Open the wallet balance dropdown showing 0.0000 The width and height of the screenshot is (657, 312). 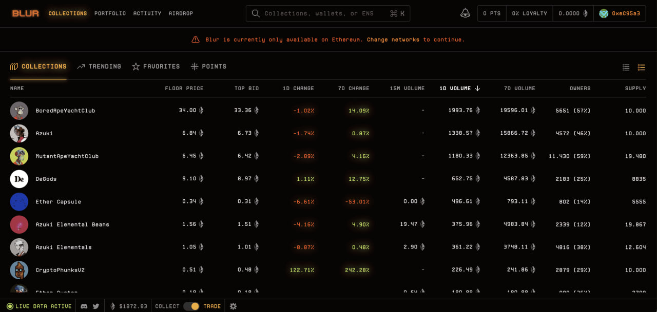pyautogui.click(x=572, y=13)
